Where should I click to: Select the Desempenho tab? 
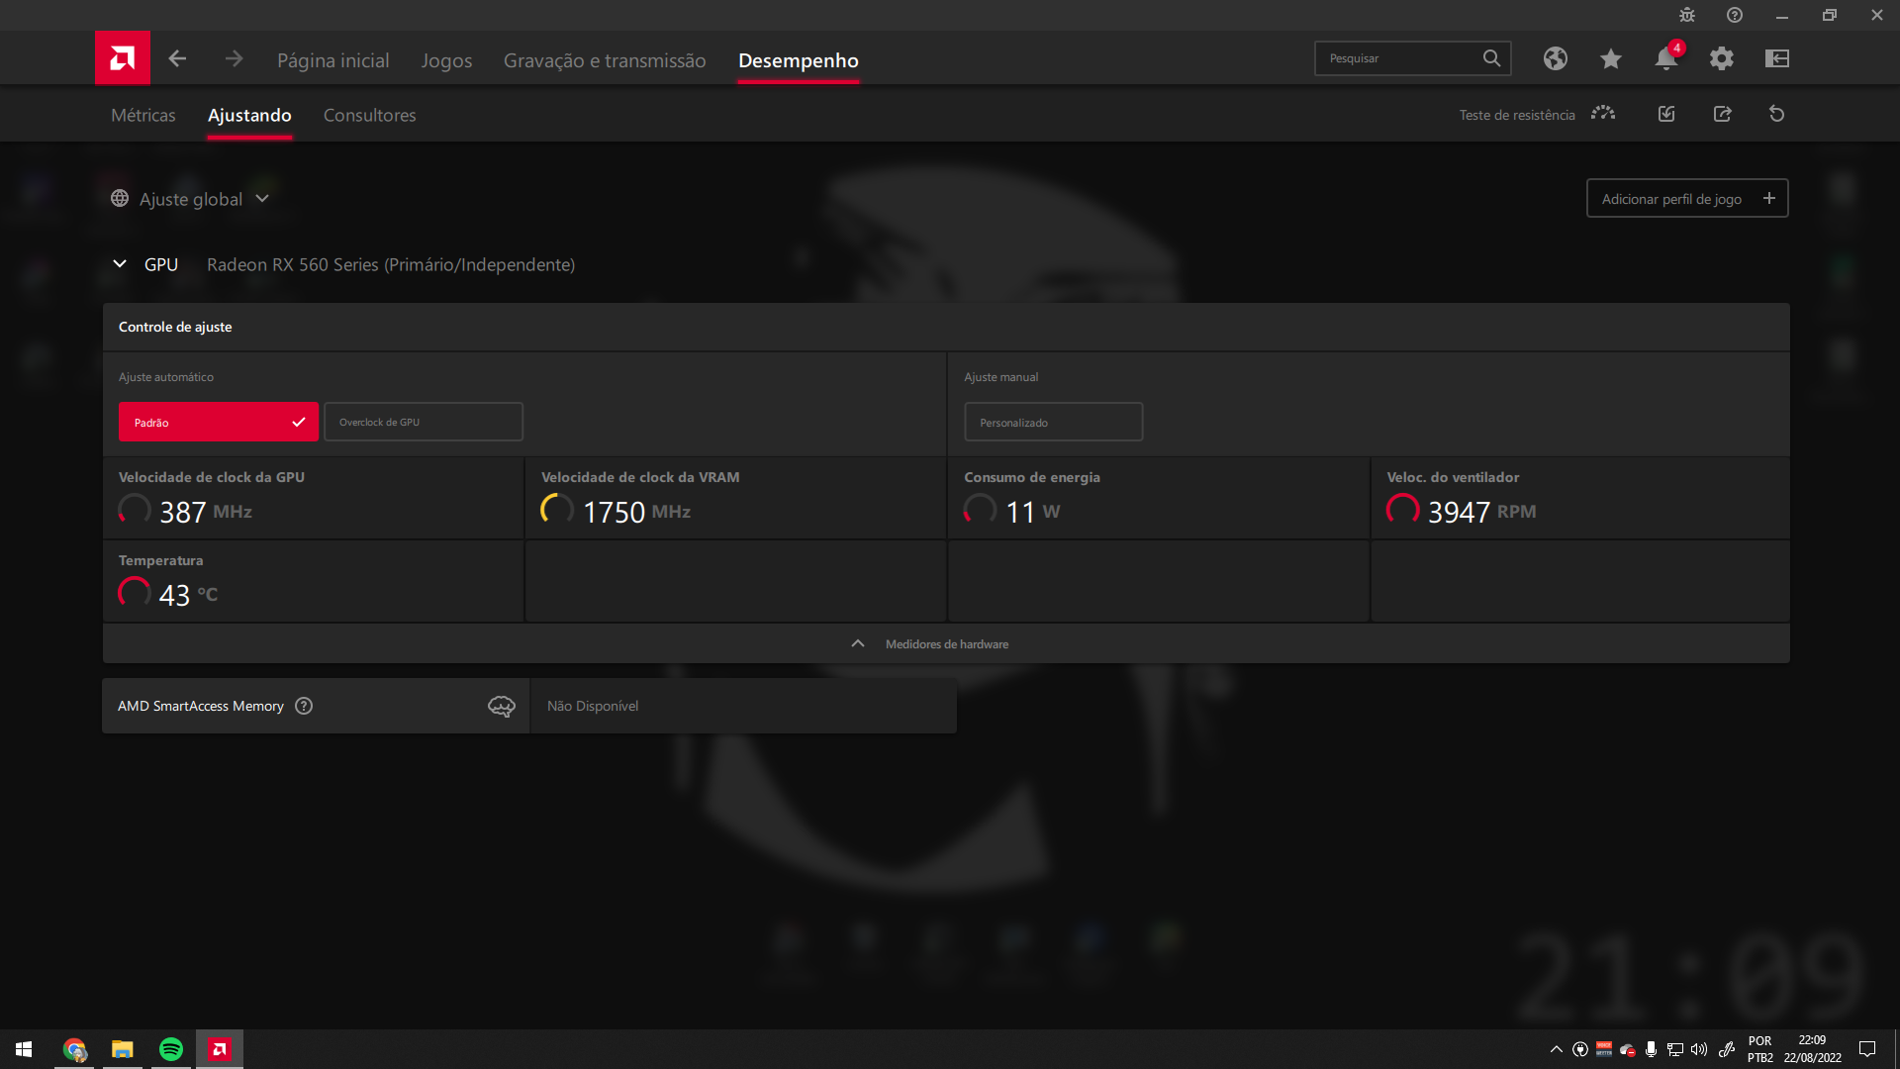(799, 60)
